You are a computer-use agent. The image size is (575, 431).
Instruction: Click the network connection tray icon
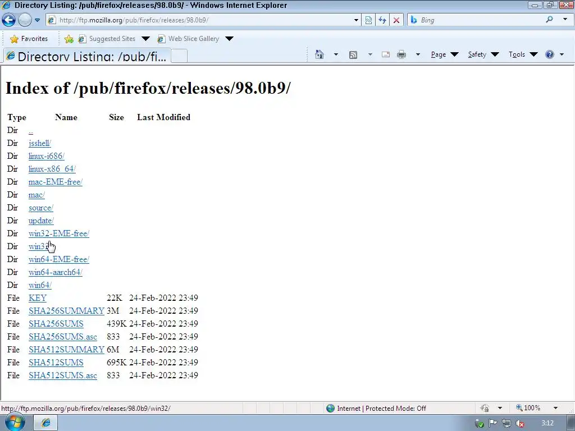pos(506,423)
